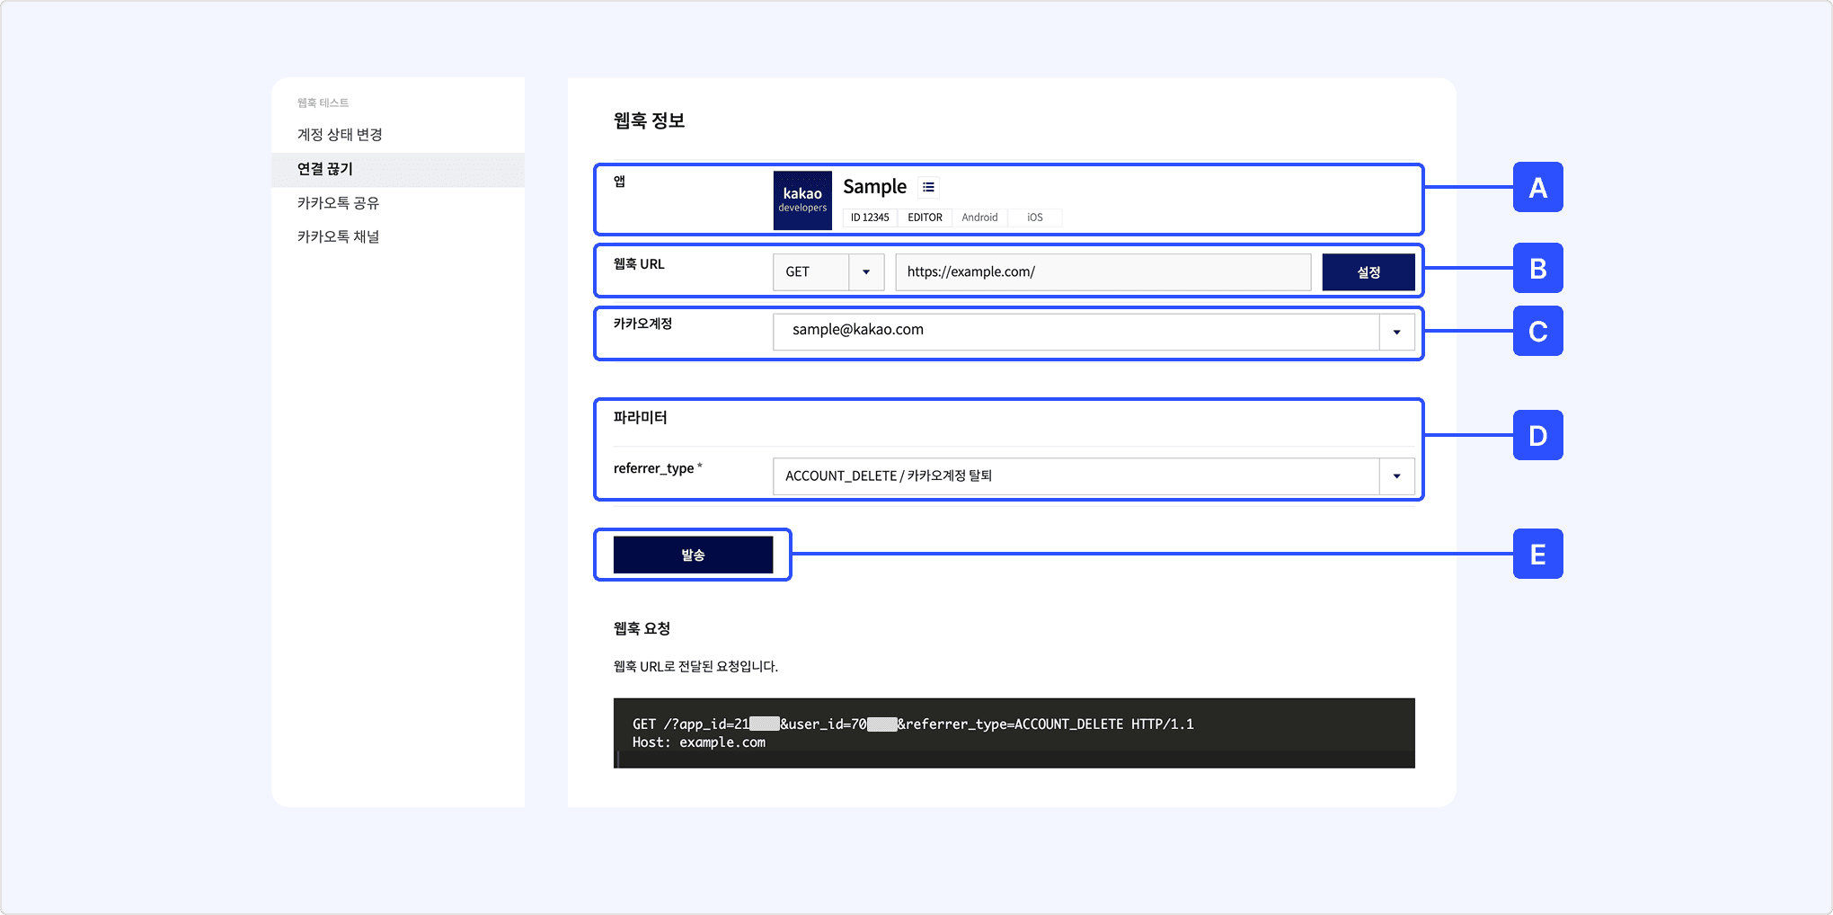Open the GET method dropdown
Viewport: 1833px width, 915px height.
[865, 272]
